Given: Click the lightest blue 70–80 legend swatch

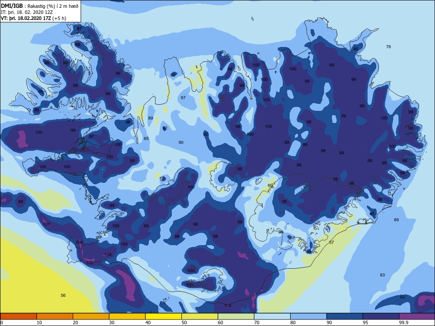Looking at the screenshot, I should point(272,316).
